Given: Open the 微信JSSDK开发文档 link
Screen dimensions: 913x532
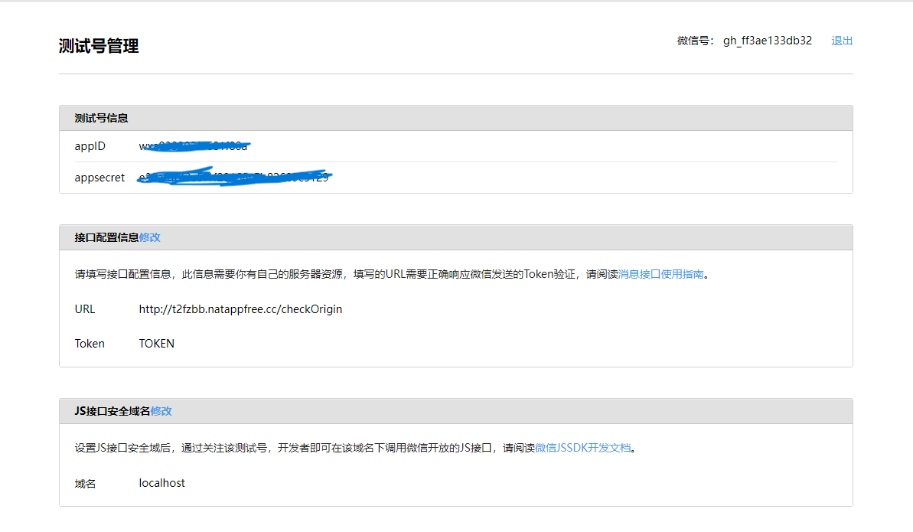Looking at the screenshot, I should (x=583, y=448).
